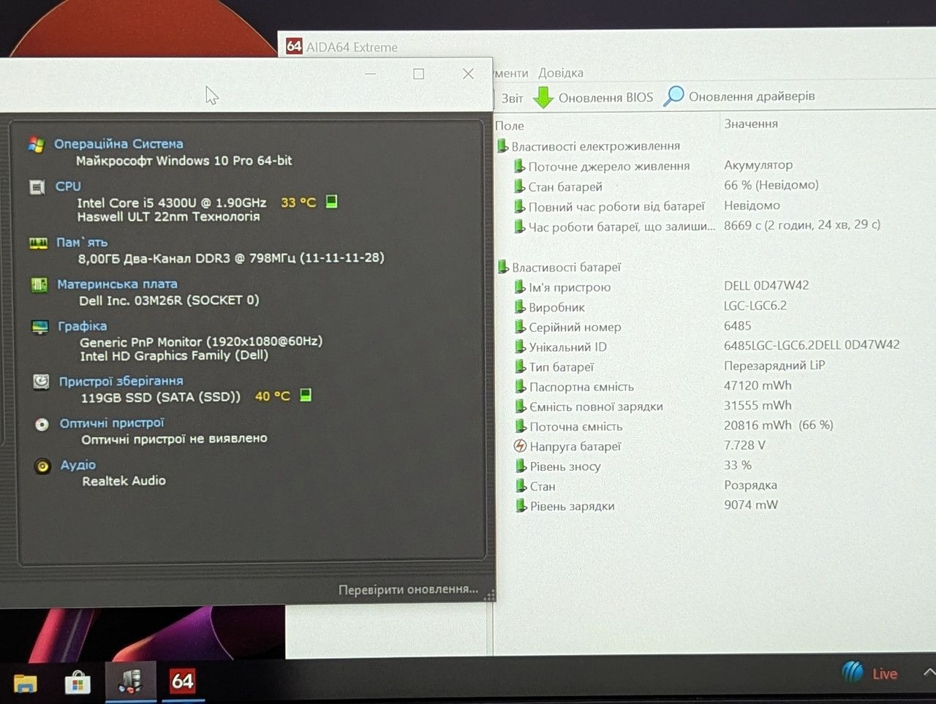Open the Операційна Система section
Image resolution: width=936 pixels, height=704 pixels.
[118, 144]
